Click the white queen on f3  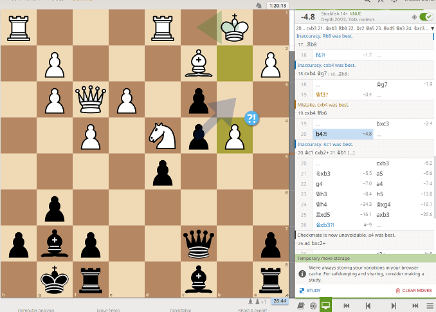click(x=91, y=99)
